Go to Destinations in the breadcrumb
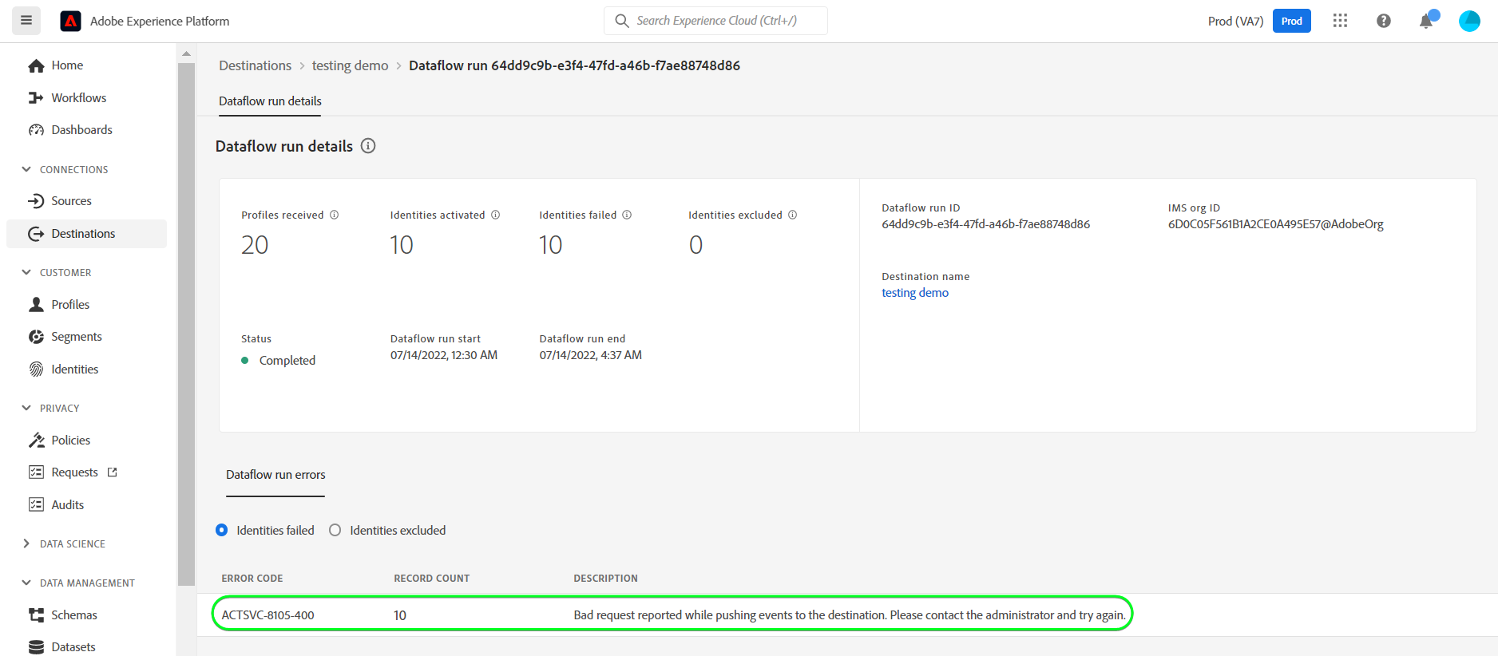This screenshot has width=1498, height=656. pyautogui.click(x=256, y=65)
